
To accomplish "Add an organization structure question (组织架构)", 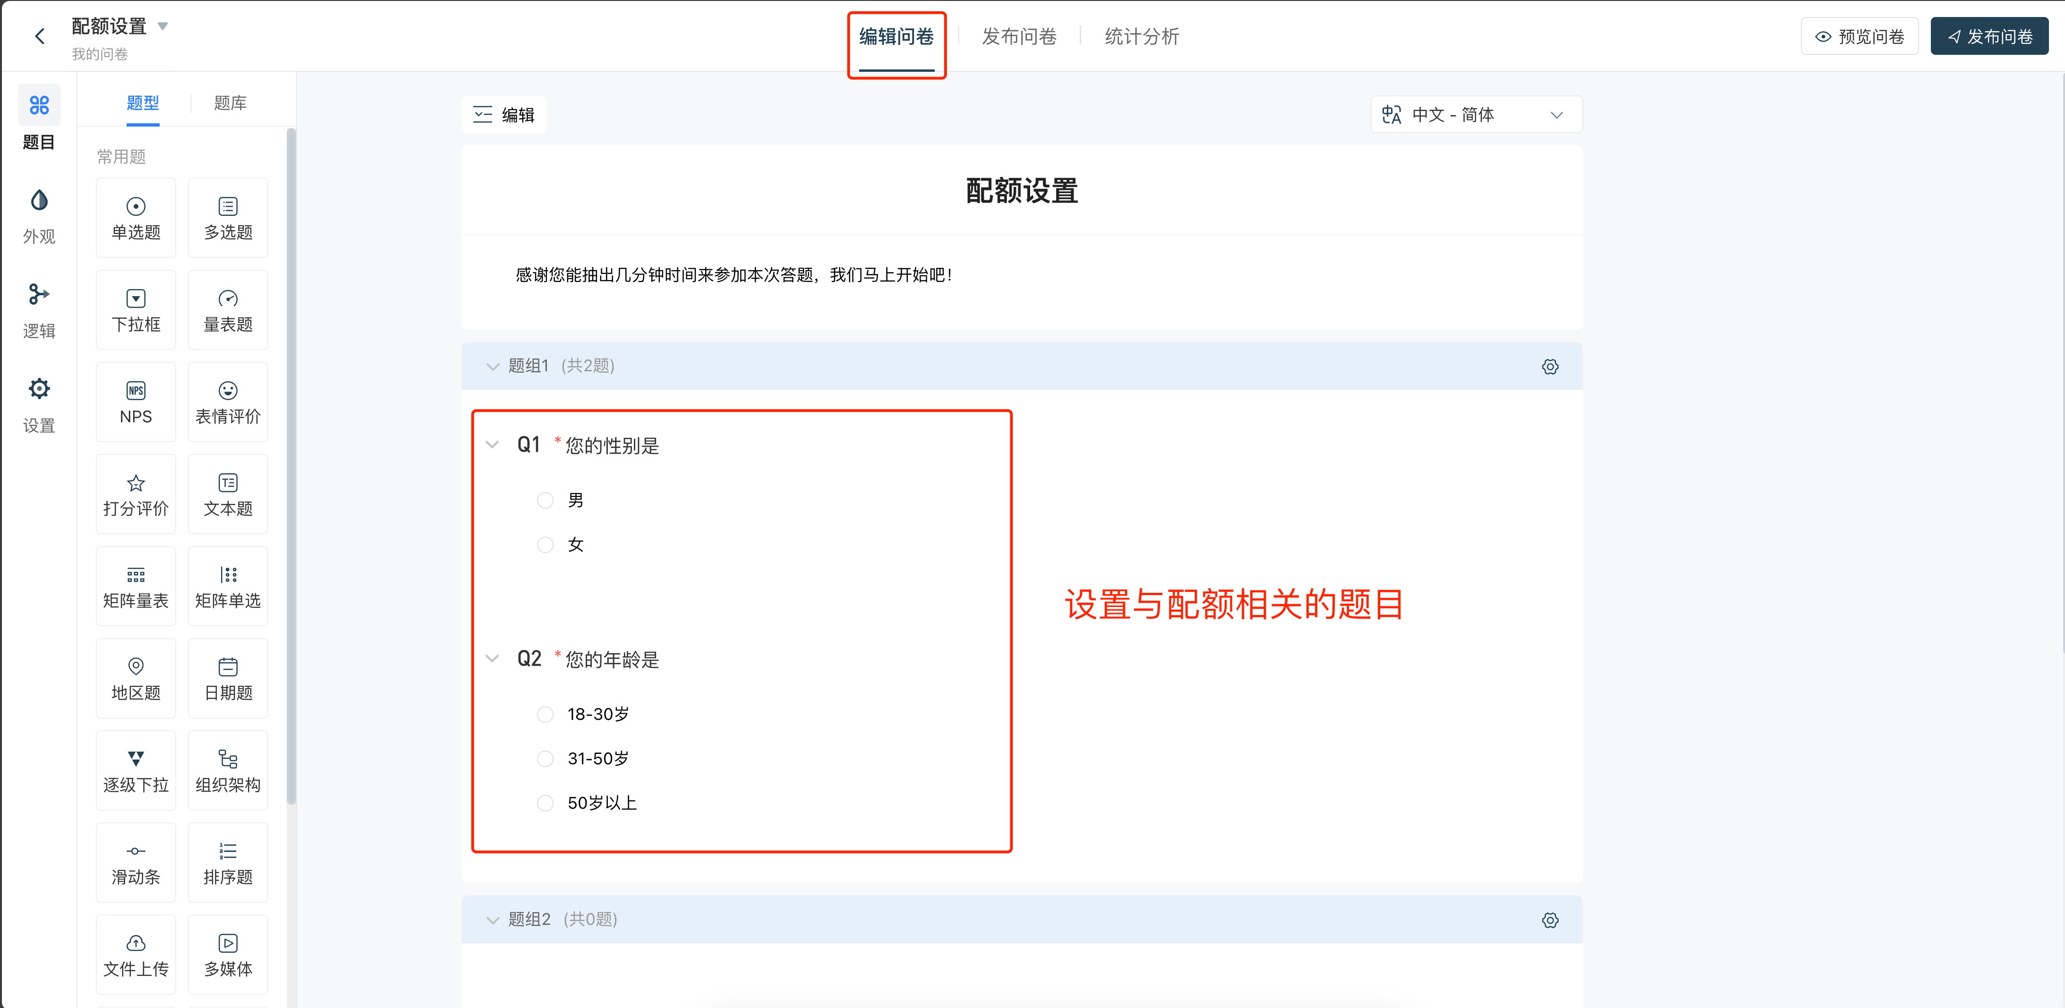I will (x=228, y=771).
